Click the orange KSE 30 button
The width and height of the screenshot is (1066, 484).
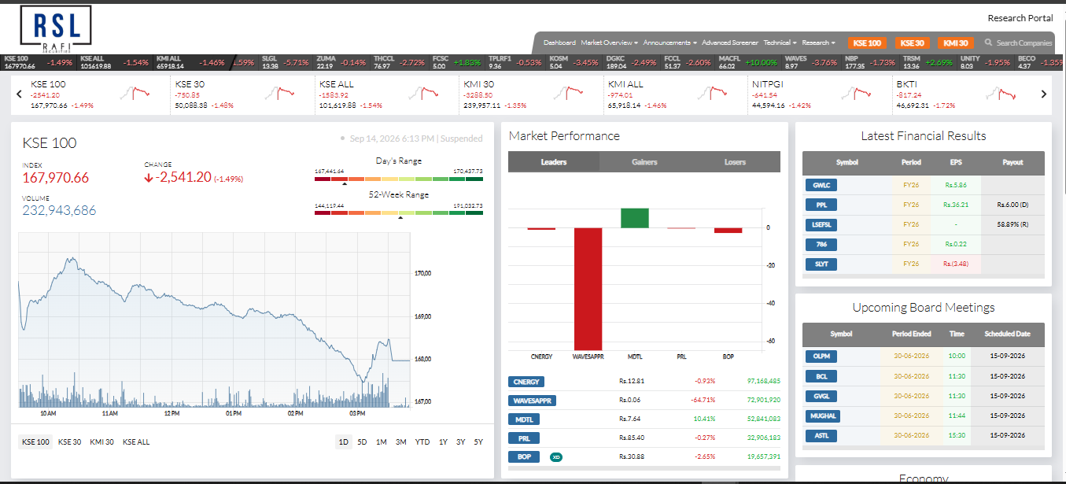point(912,43)
